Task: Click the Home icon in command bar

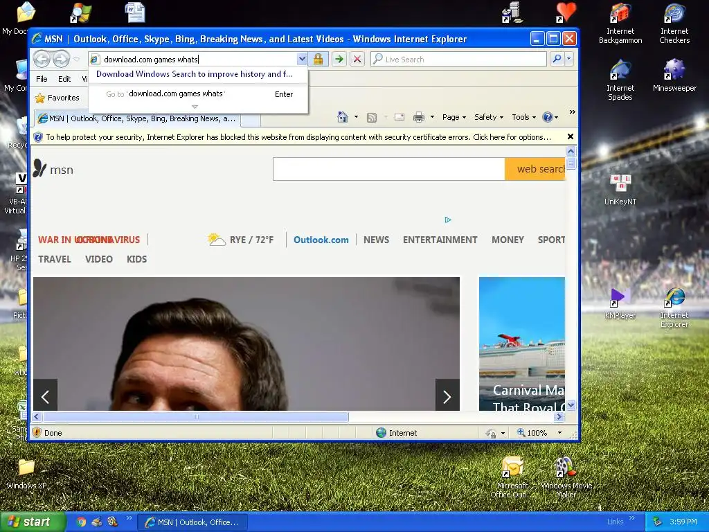Action: [343, 117]
